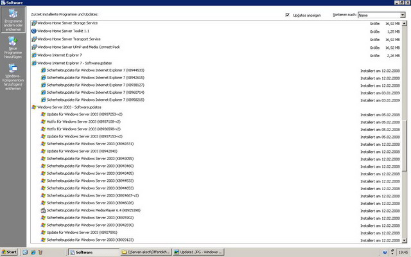
Task: Select 'Sicherheitsupdate für Windows Server 2003 (KB925902)'
Action: [x=90, y=218]
